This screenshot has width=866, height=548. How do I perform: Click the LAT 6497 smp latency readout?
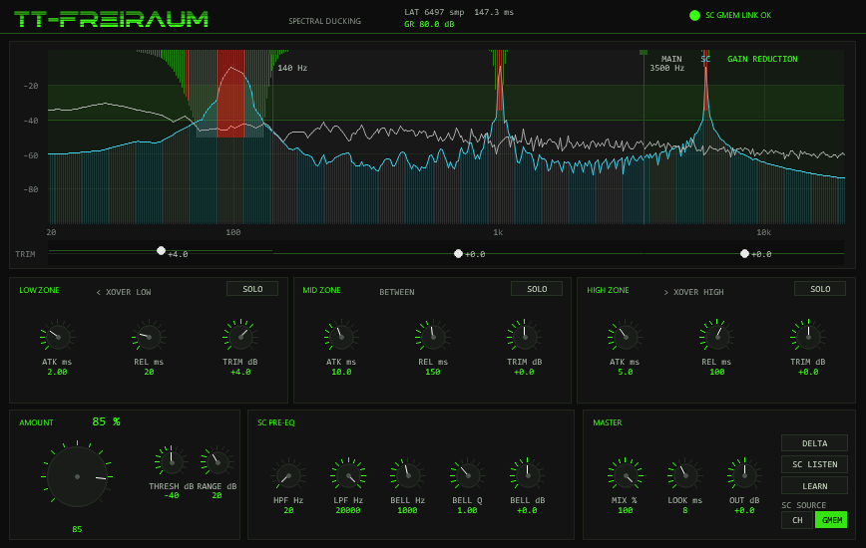(434, 12)
